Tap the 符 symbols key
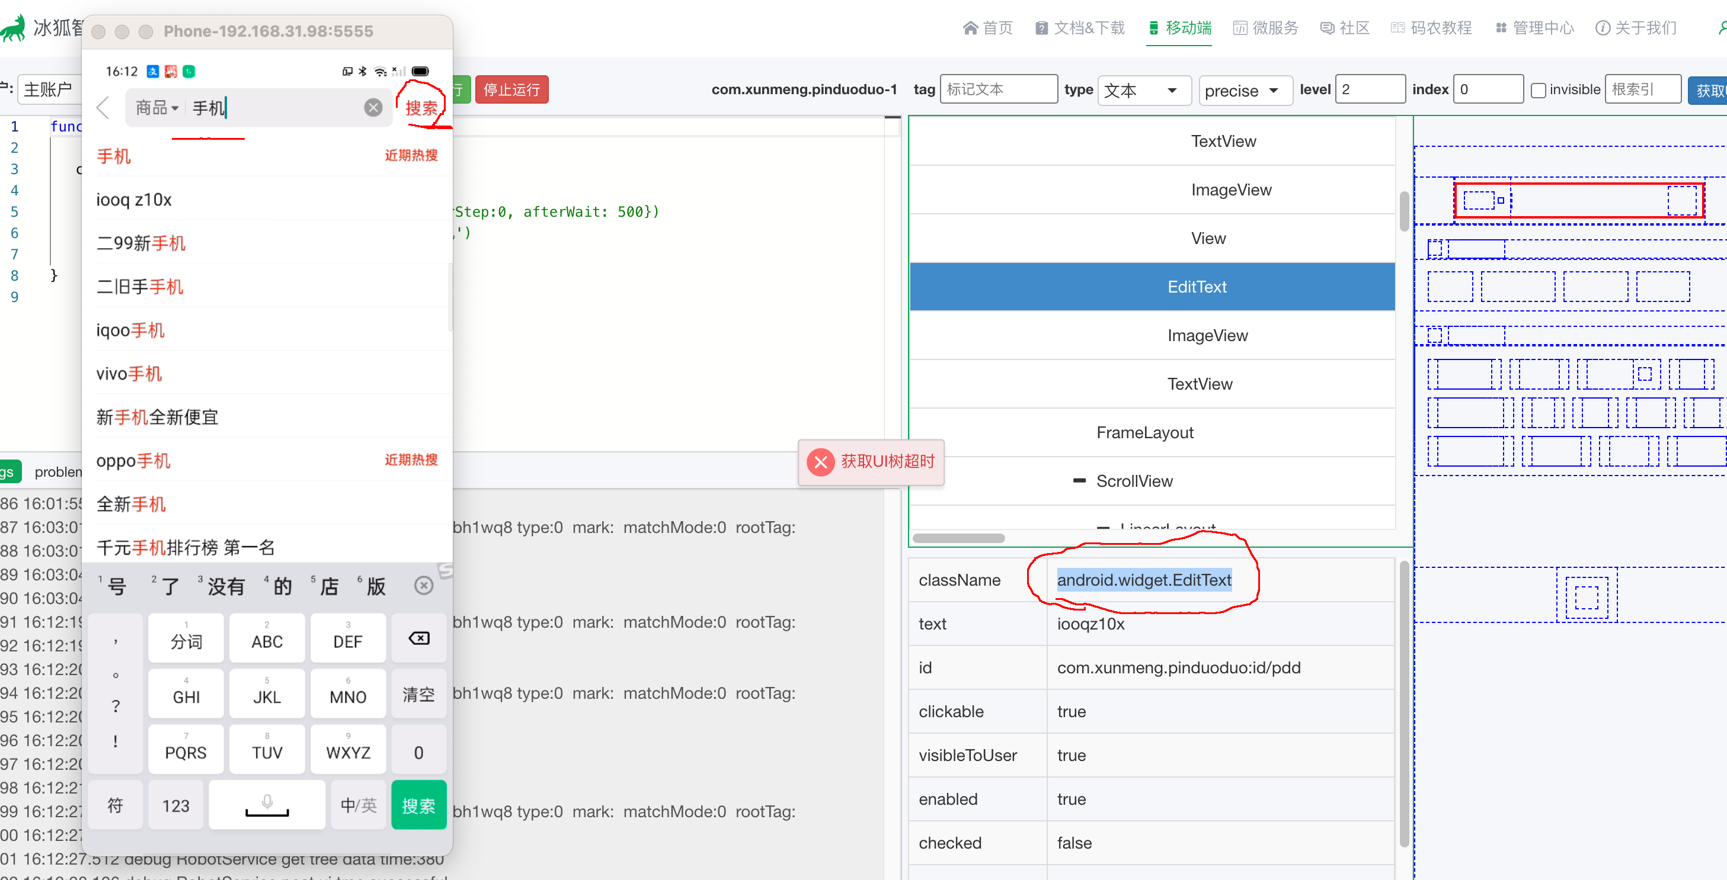 pyautogui.click(x=116, y=805)
